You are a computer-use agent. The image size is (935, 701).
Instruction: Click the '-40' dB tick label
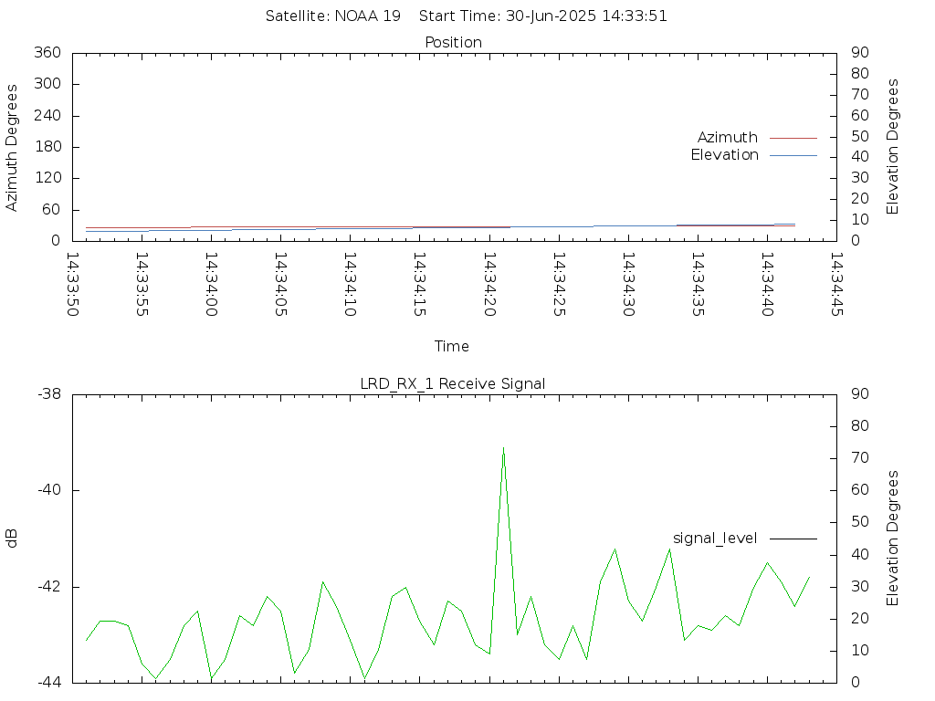(x=49, y=490)
